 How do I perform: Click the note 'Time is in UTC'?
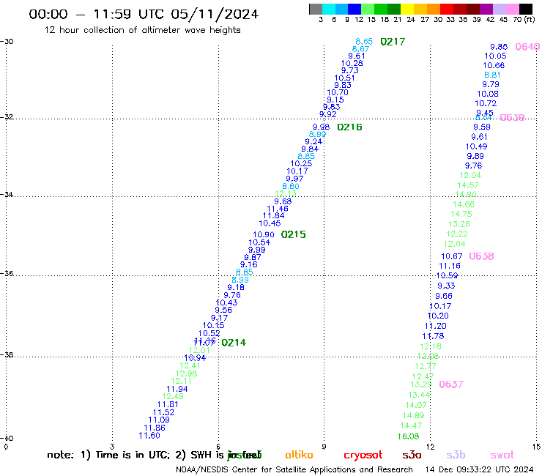[133, 455]
